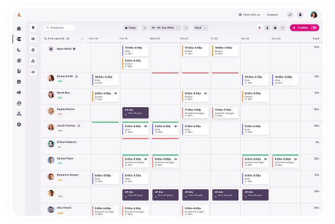
Task: Click the lightning bolt auto-schedule icon
Action: click(260, 28)
